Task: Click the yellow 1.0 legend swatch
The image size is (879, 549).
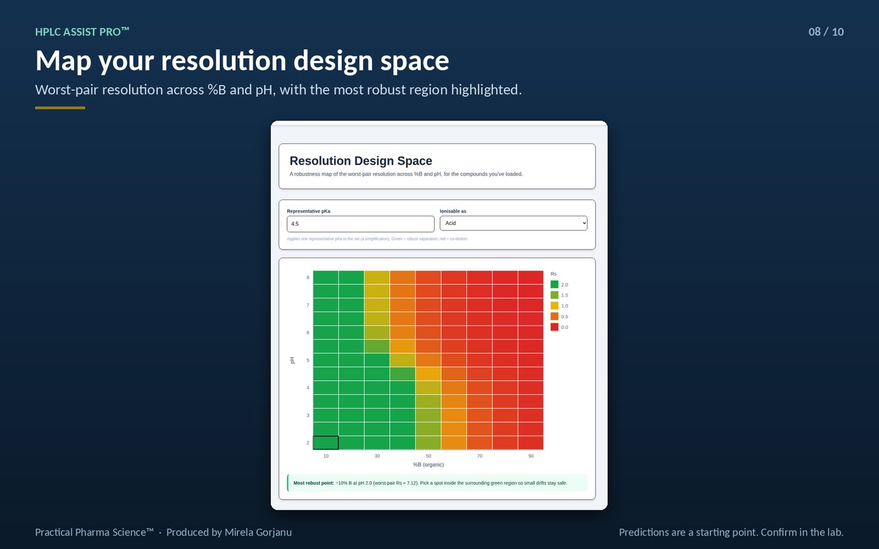Action: tap(554, 306)
